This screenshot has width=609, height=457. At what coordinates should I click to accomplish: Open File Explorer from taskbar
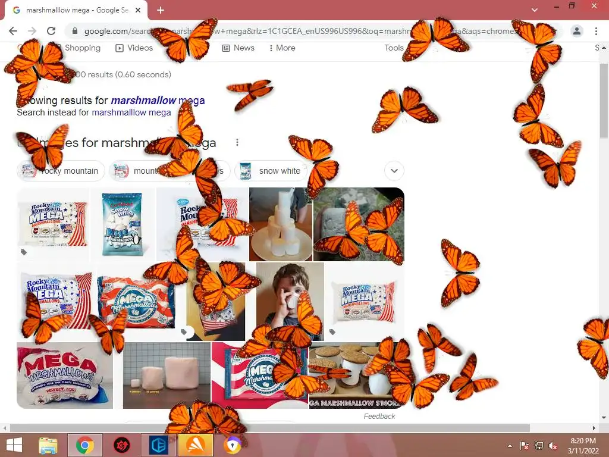click(48, 445)
